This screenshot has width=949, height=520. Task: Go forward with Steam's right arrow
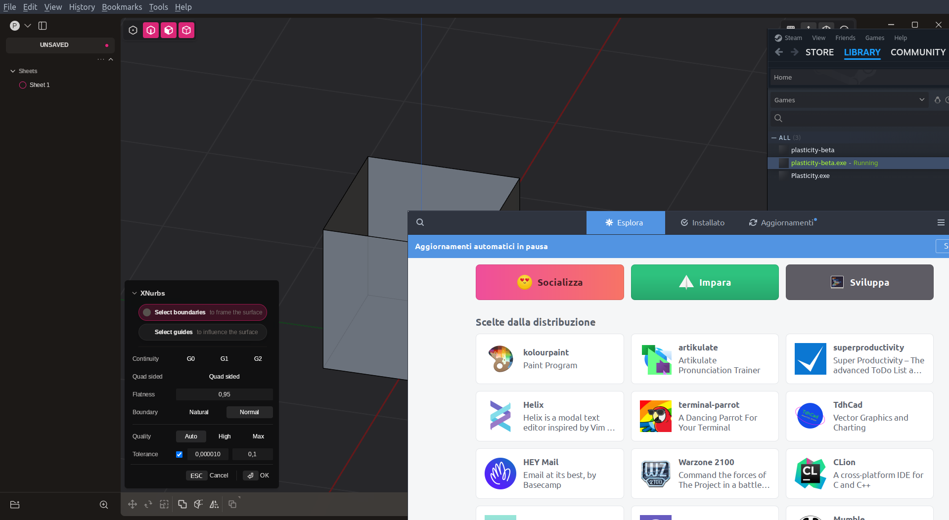[794, 52]
